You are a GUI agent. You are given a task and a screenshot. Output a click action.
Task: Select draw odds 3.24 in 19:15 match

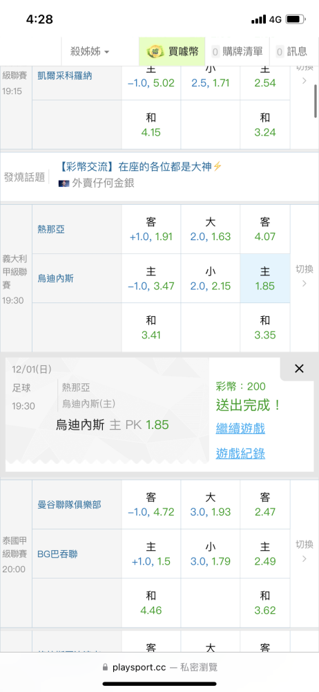coord(265,125)
